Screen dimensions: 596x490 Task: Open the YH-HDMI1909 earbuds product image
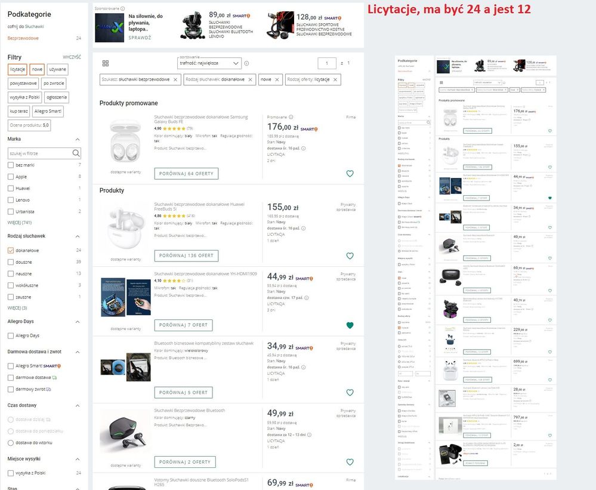tap(126, 297)
